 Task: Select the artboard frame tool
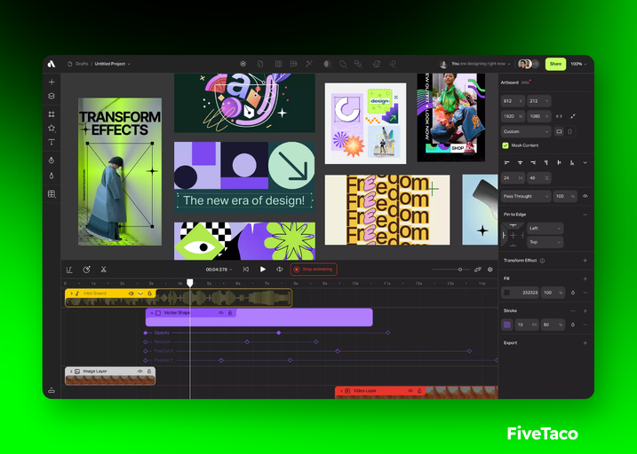[52, 114]
